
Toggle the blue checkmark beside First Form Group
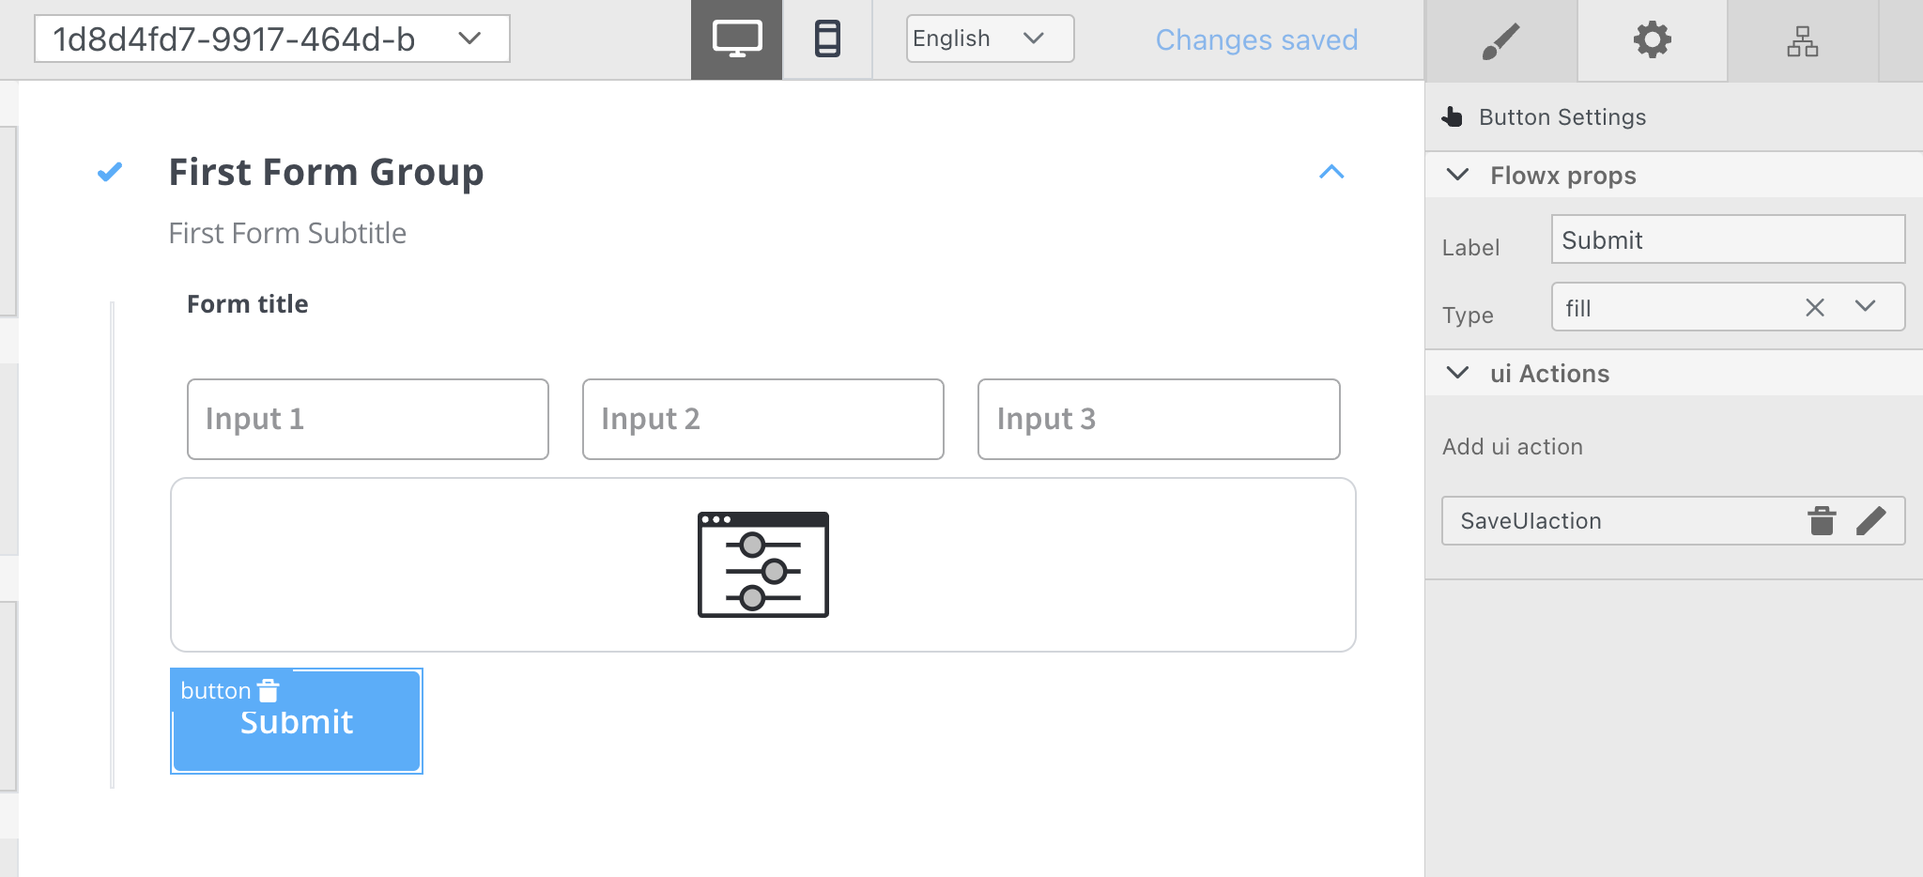click(x=109, y=171)
